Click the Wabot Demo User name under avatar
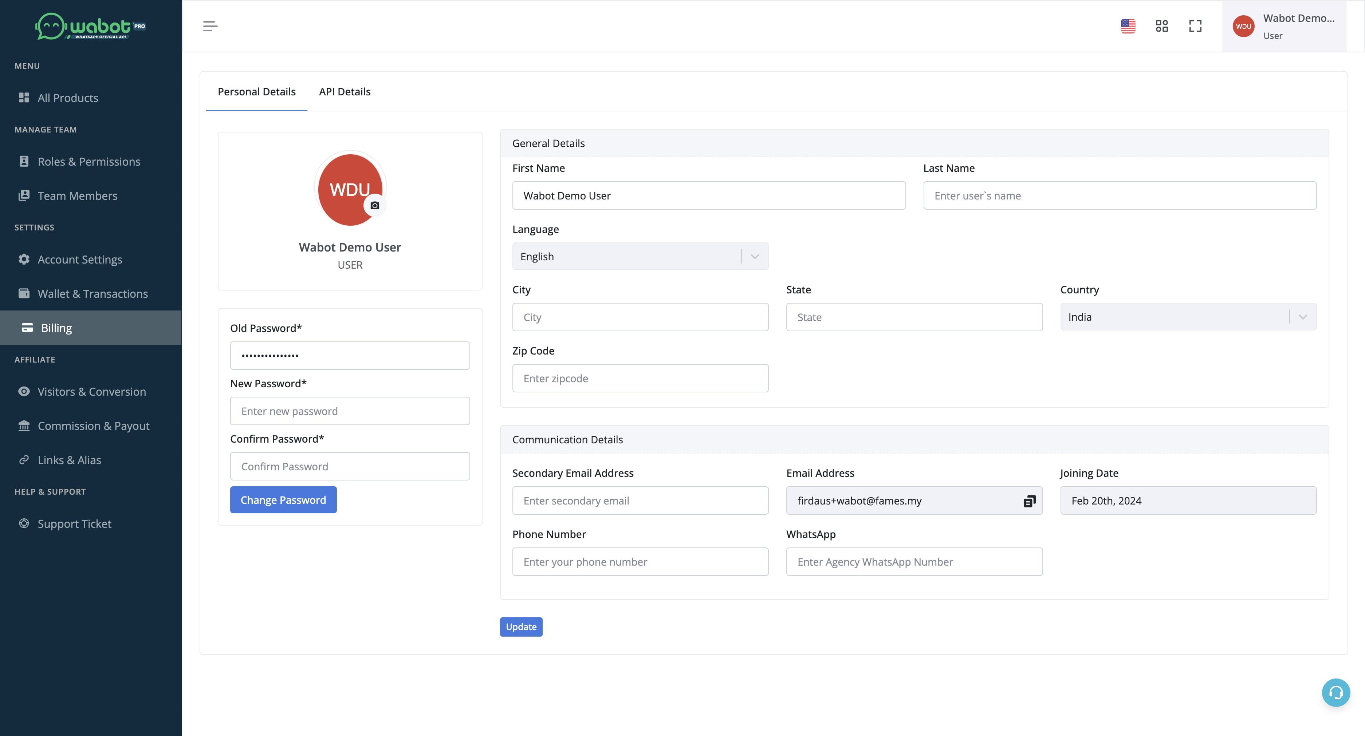The image size is (1365, 736). tap(350, 247)
